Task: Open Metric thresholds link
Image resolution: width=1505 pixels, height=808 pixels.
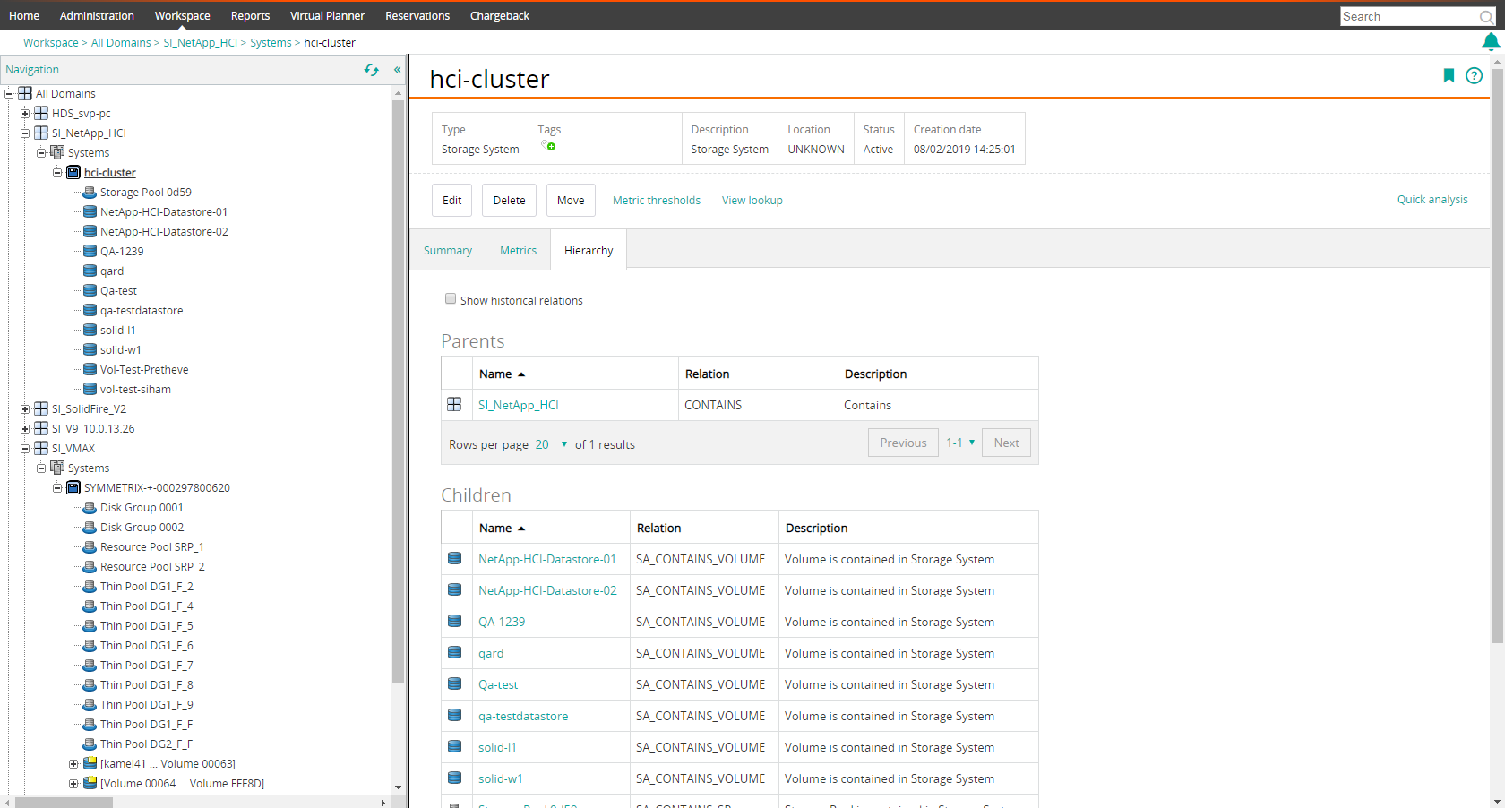Action: [657, 200]
